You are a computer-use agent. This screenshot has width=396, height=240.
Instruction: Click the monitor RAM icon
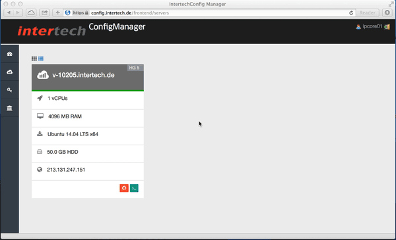tap(40, 116)
